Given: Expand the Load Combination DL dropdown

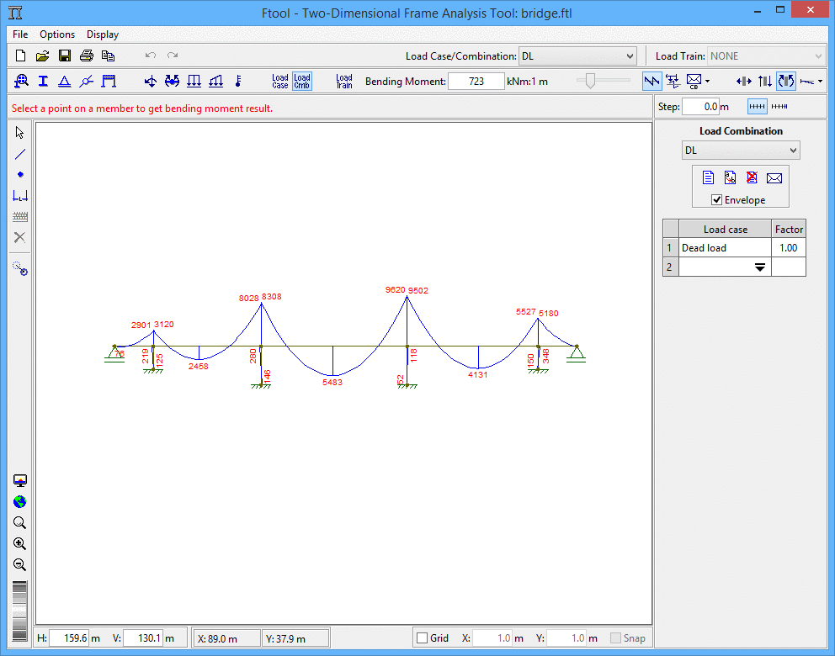Looking at the screenshot, I should pos(741,151).
